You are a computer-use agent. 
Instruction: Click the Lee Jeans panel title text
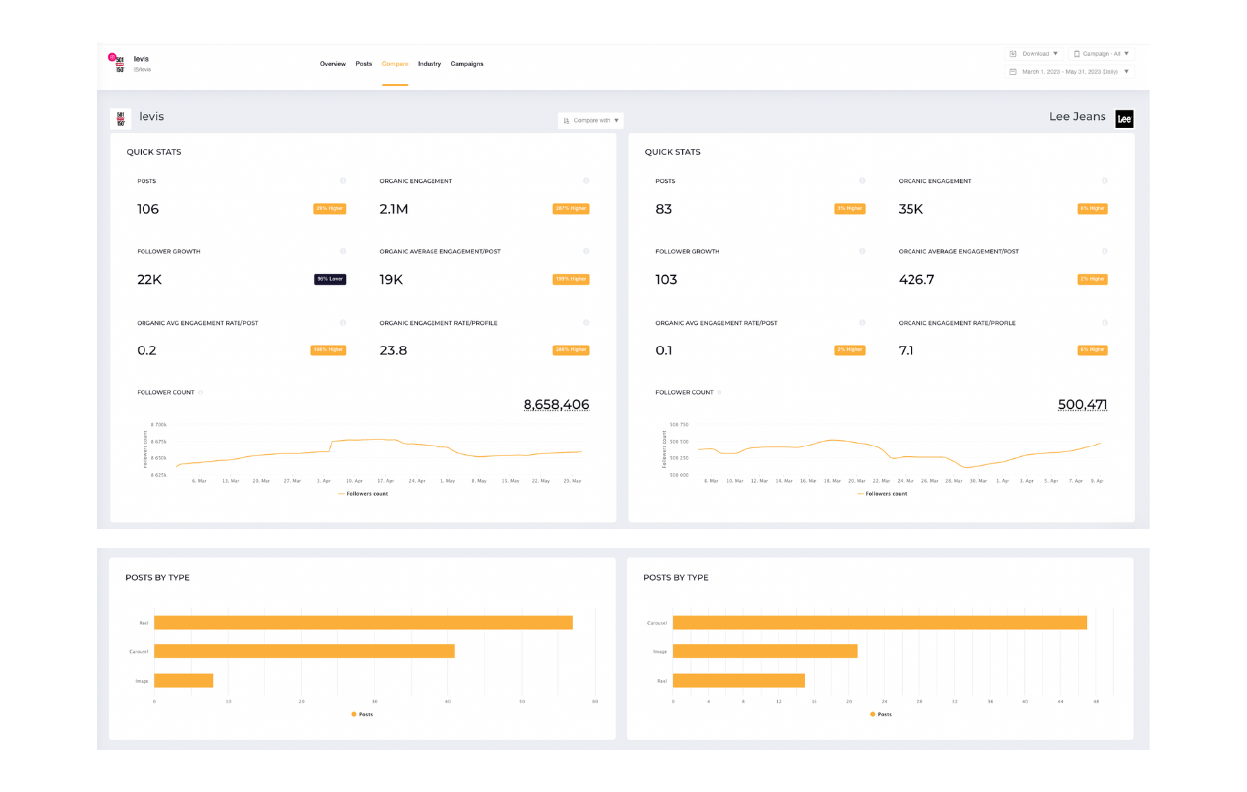1078,117
